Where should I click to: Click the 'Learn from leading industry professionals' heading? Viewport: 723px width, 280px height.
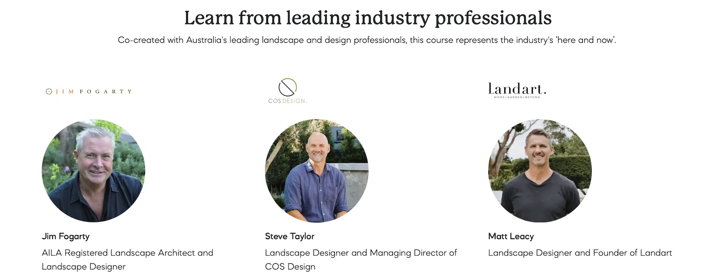click(368, 18)
